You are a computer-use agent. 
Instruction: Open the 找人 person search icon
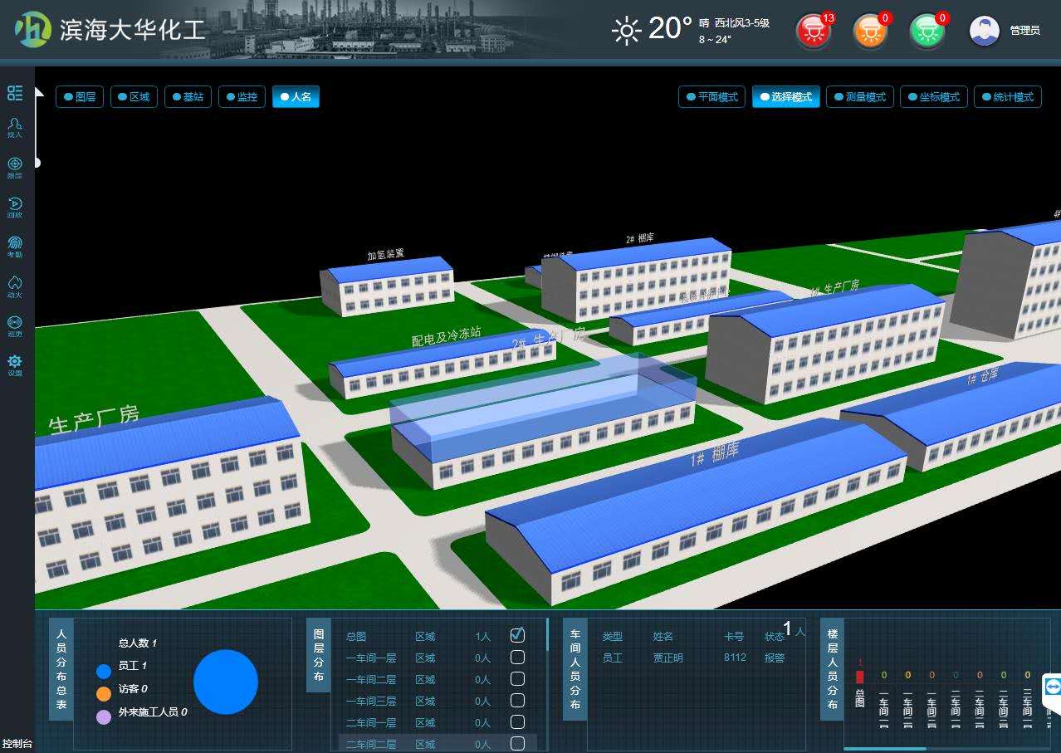(15, 125)
